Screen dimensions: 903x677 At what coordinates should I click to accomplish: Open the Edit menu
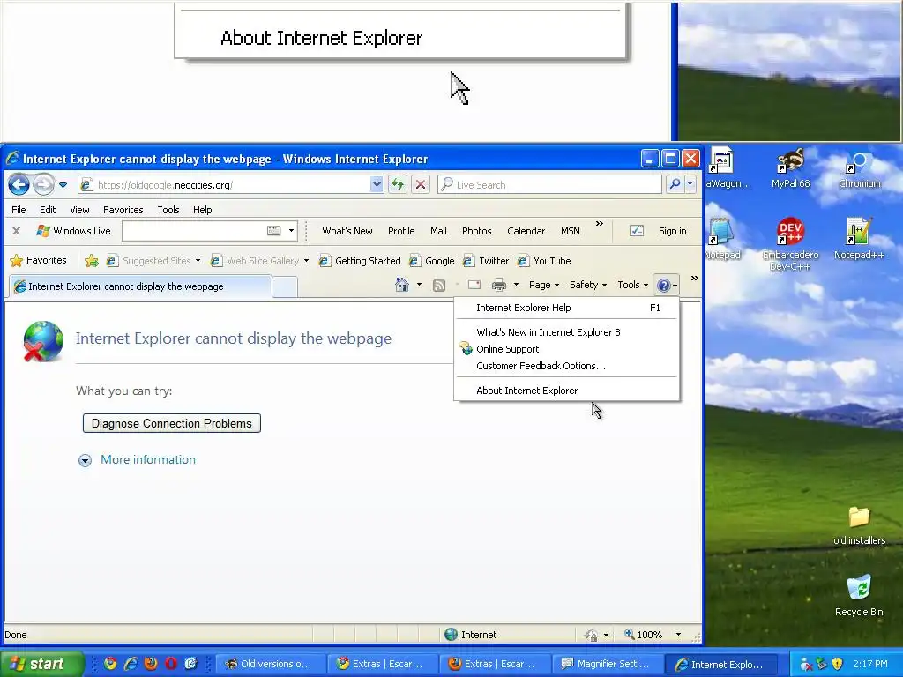tap(48, 210)
